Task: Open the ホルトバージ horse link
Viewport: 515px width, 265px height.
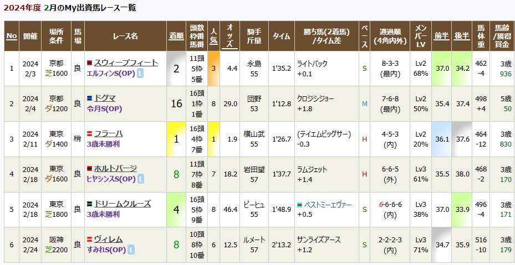Action: click(x=116, y=169)
